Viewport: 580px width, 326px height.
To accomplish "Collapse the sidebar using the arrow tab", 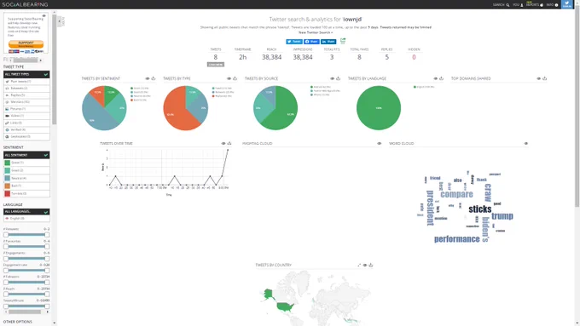I will (59, 21).
